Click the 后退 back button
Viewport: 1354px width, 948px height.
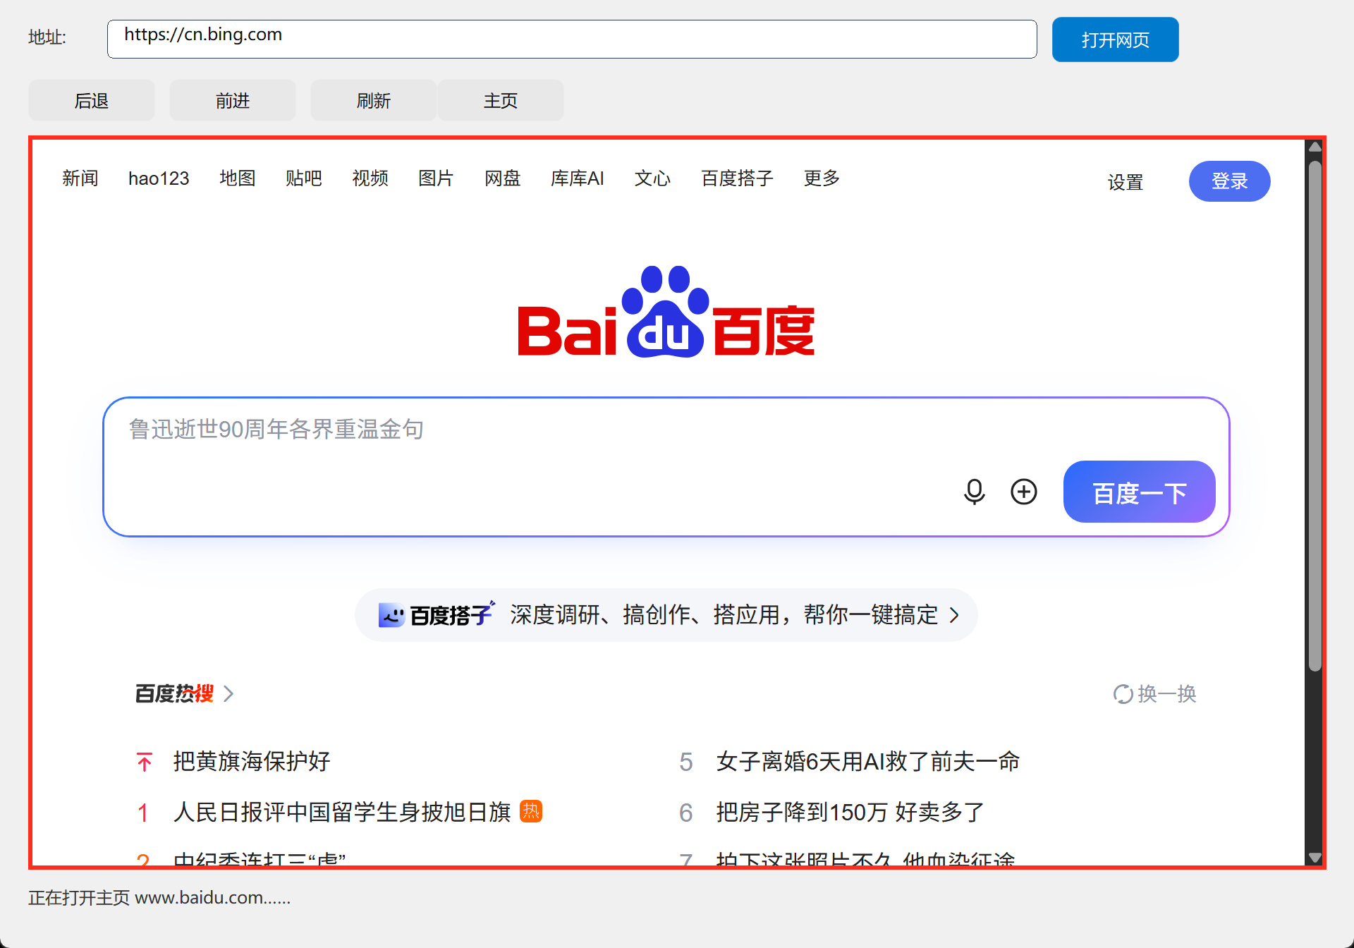point(92,100)
